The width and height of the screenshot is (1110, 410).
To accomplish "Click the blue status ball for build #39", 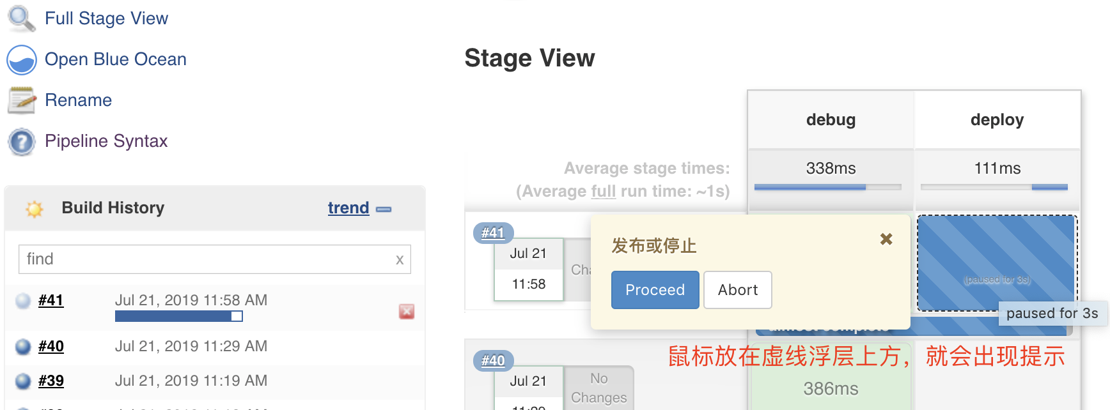I will coord(23,381).
